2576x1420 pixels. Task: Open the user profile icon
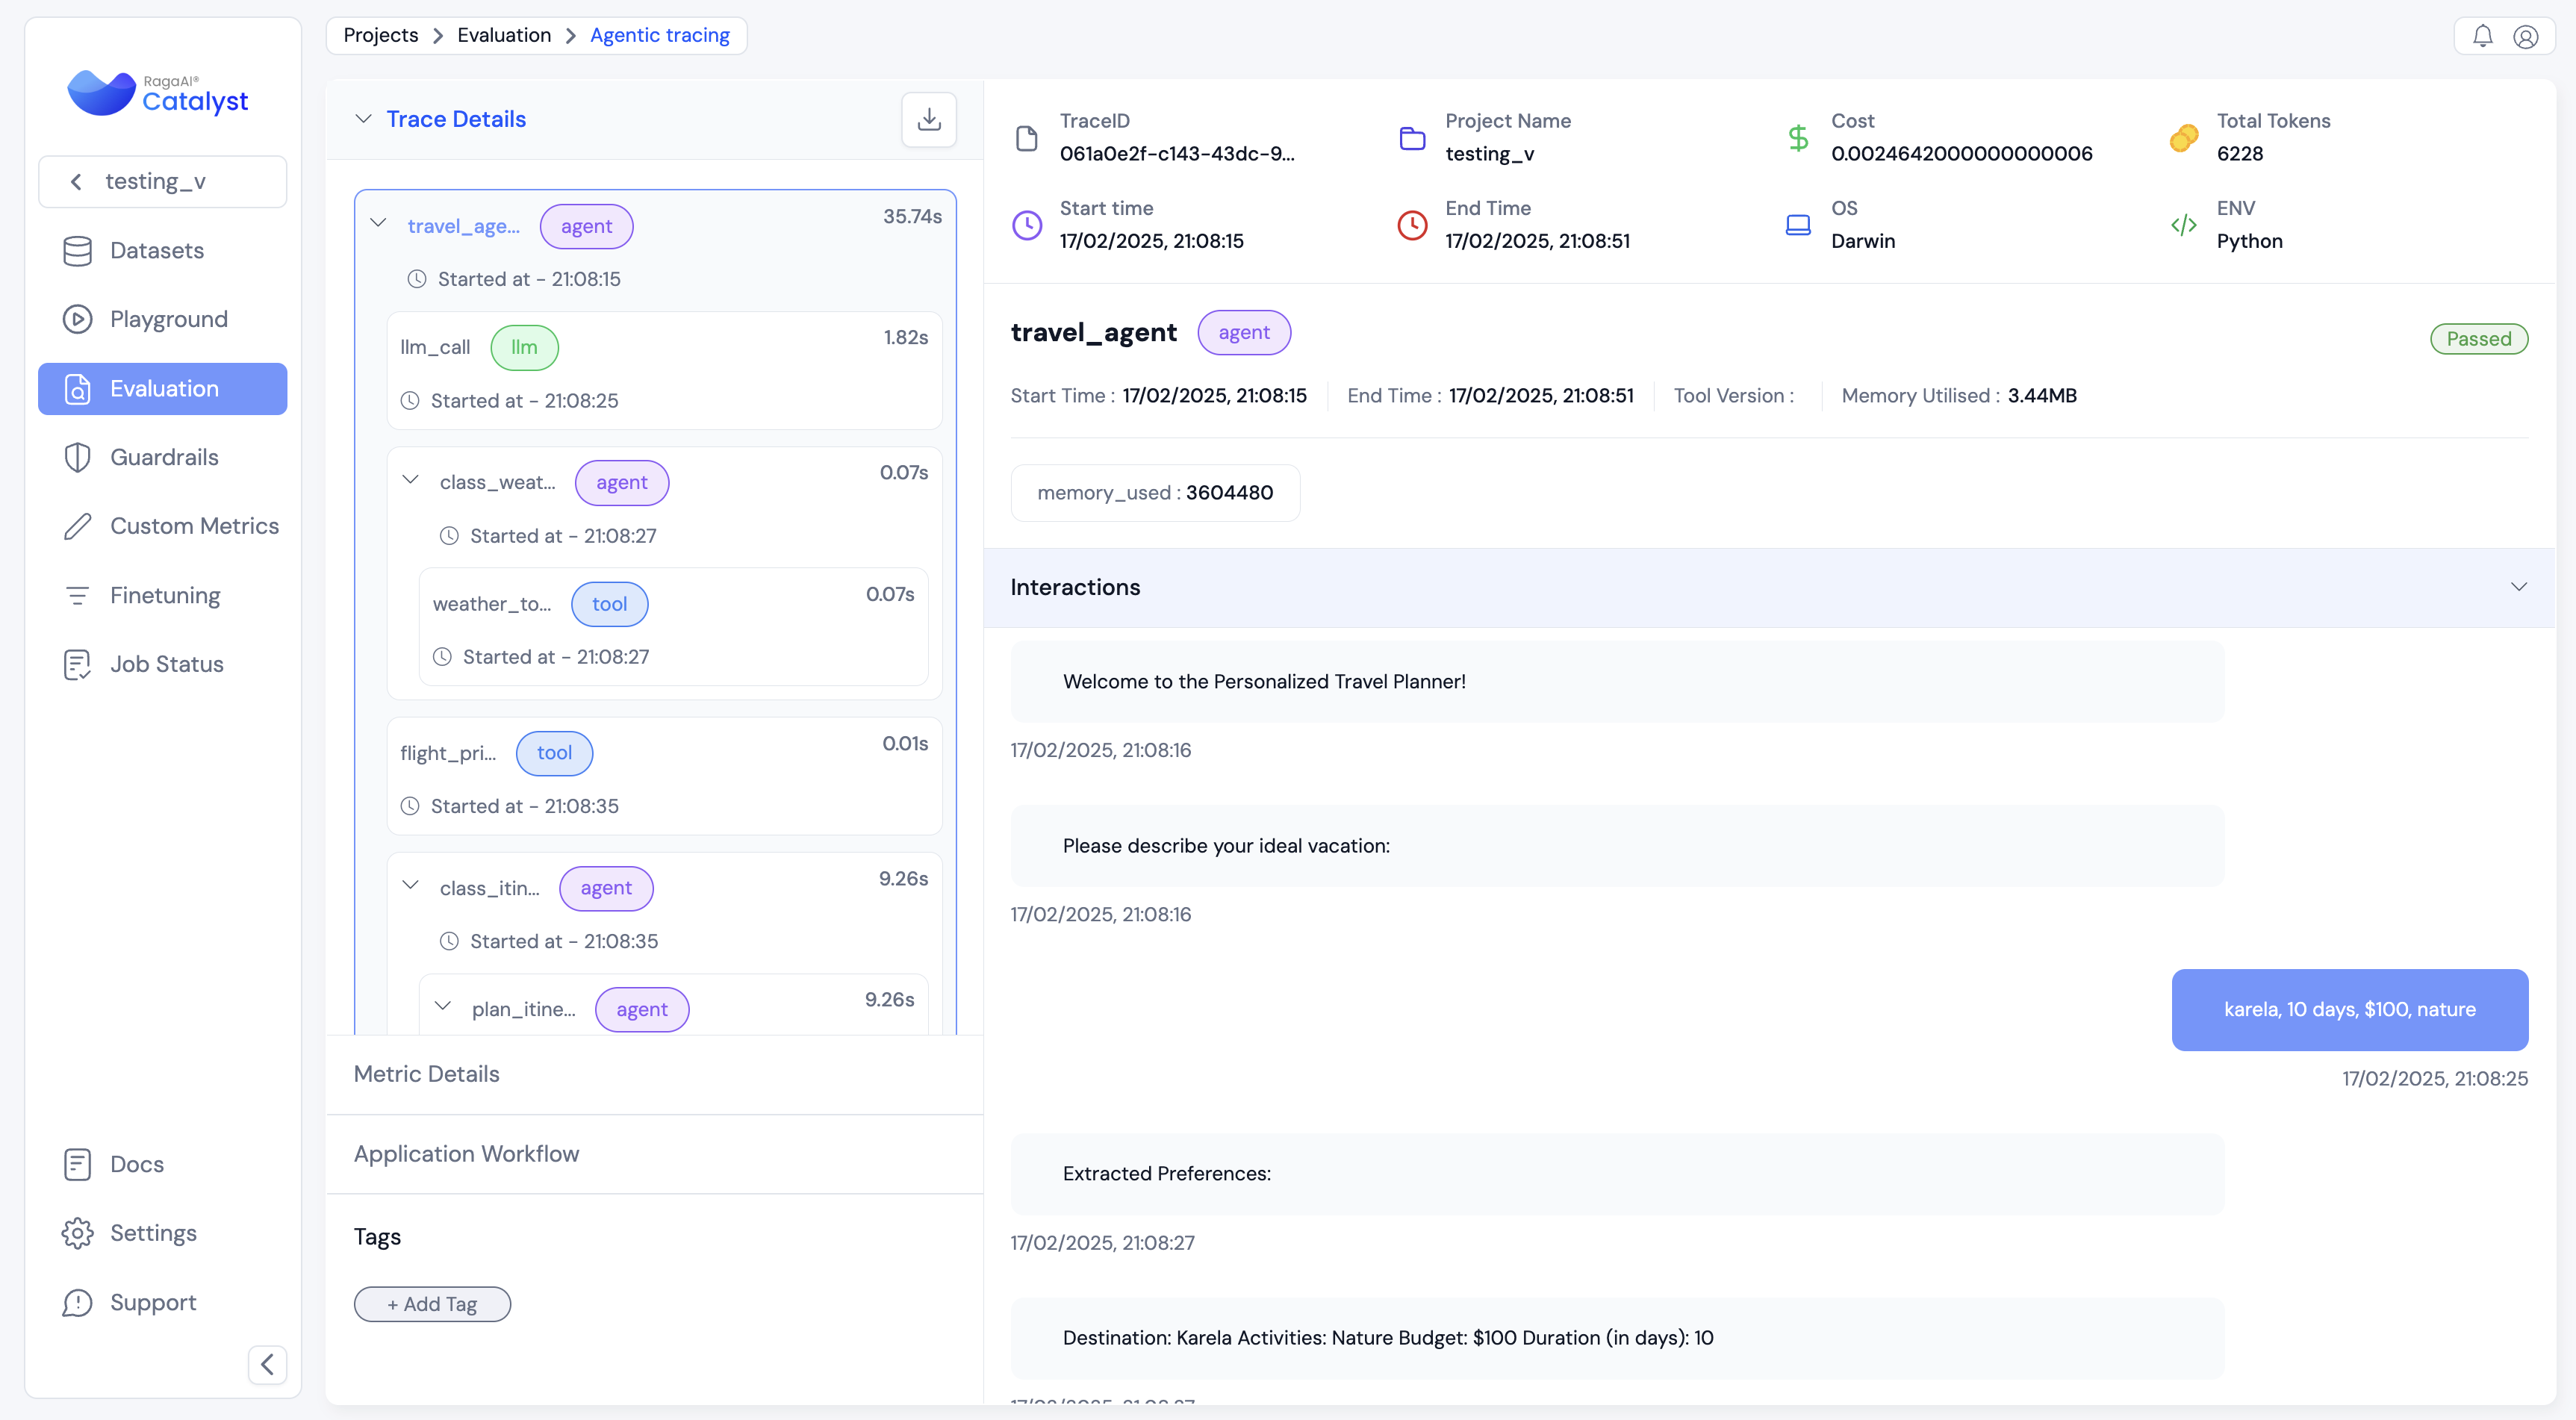(x=2525, y=36)
